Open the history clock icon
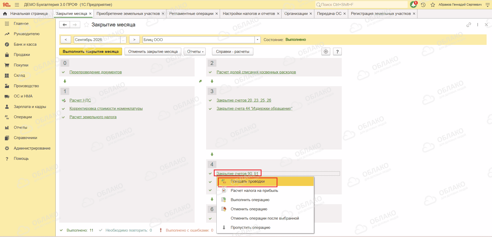The height and width of the screenshot is (237, 492). pyautogui.click(x=423, y=5)
